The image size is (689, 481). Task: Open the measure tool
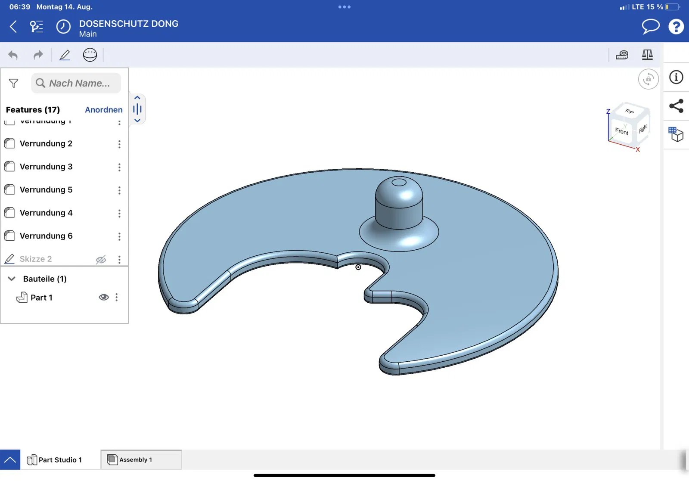tap(622, 55)
